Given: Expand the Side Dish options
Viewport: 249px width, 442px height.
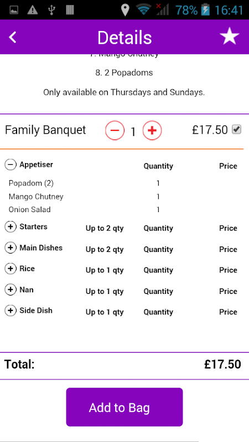Looking at the screenshot, I should click(11, 311).
